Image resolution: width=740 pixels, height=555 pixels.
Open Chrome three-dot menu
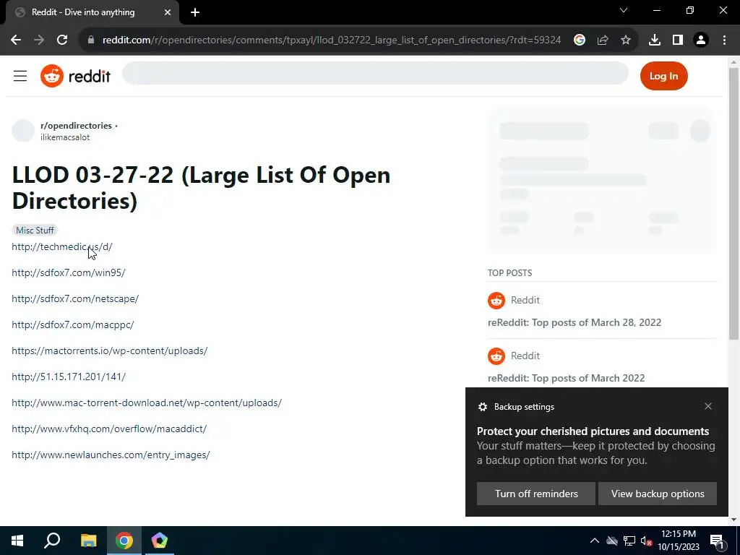tap(724, 40)
